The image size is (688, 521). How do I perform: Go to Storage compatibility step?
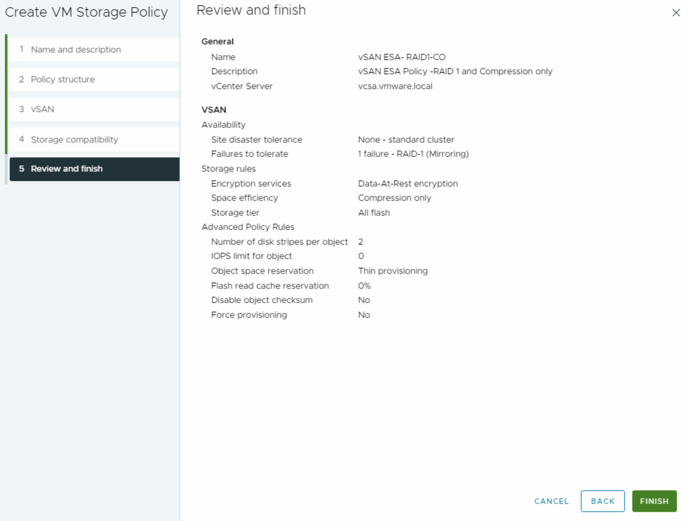tap(74, 139)
